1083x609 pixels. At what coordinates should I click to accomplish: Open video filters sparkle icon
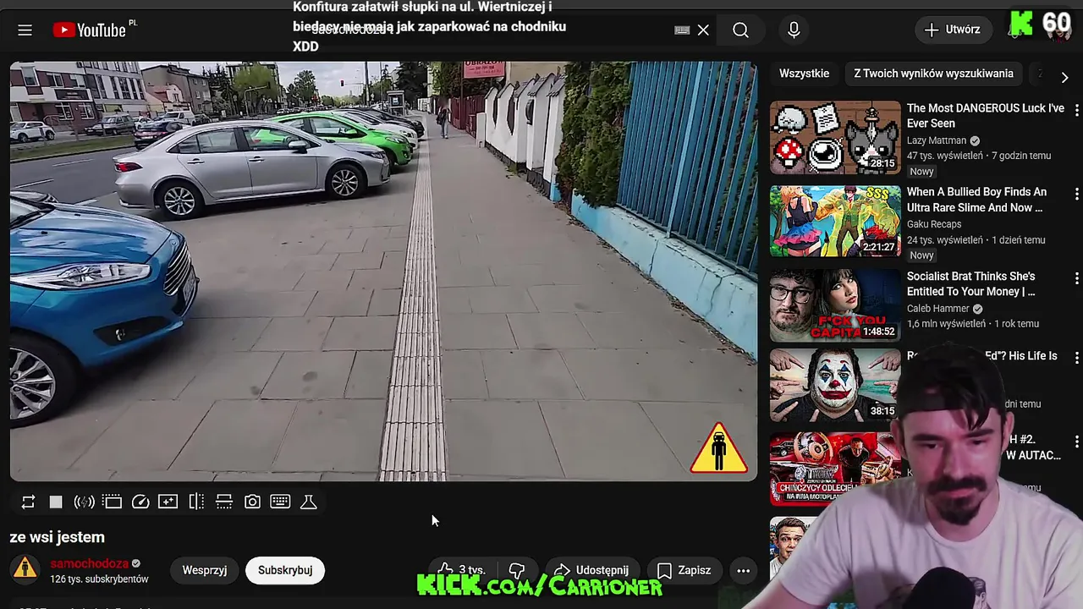click(168, 502)
